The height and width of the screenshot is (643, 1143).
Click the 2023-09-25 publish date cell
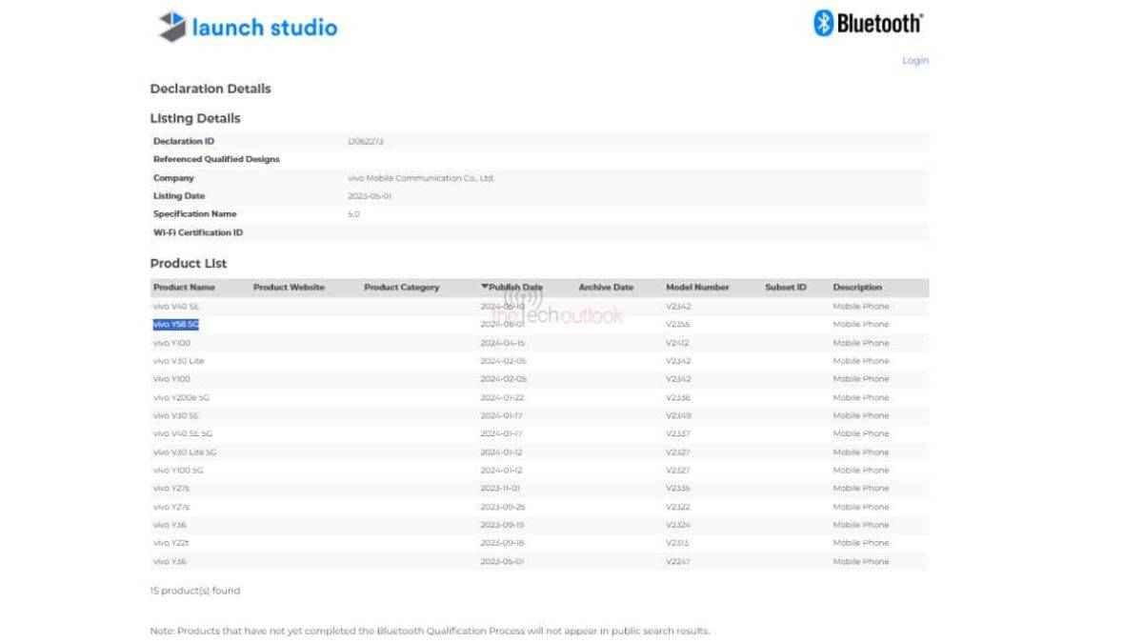click(x=503, y=507)
